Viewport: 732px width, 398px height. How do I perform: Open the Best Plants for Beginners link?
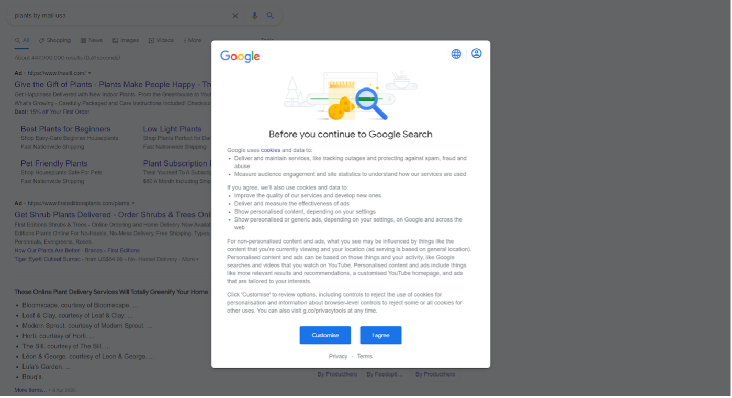click(x=65, y=129)
